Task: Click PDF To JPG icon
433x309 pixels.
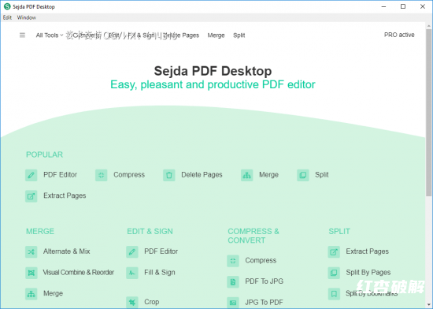Action: 233,281
